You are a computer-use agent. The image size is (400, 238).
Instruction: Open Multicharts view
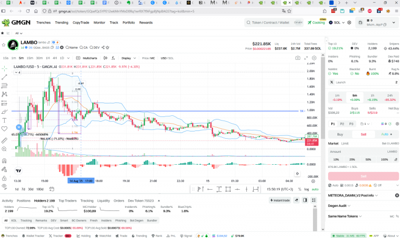[87, 58]
